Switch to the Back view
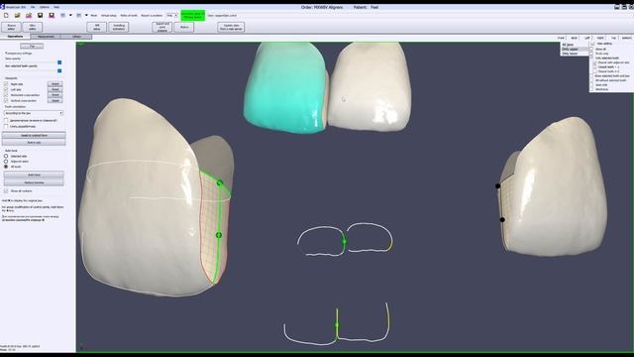 pos(574,38)
